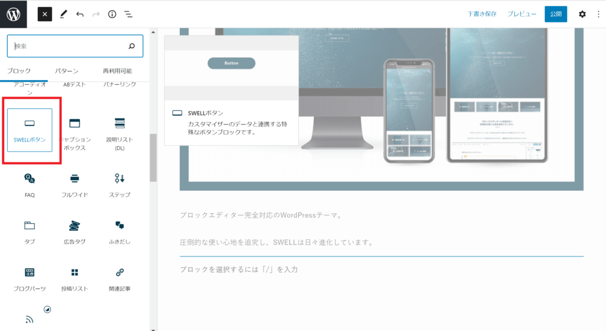Insert the 説明リスト(DL) block

(x=120, y=133)
